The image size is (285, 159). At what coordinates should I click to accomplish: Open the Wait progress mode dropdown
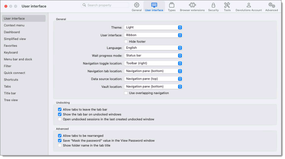[153, 55]
